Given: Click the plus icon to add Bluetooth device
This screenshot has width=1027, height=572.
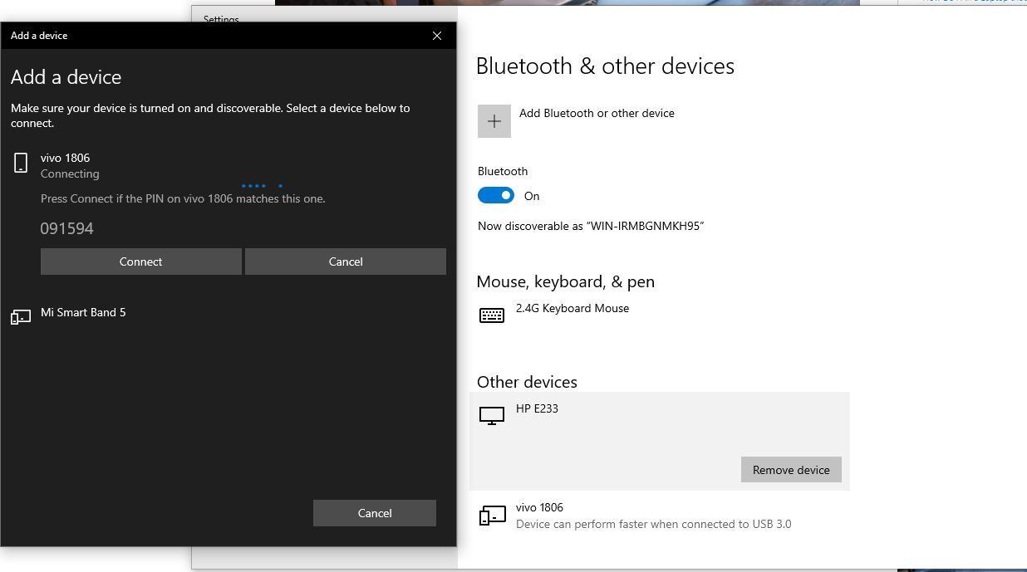Looking at the screenshot, I should click(494, 121).
